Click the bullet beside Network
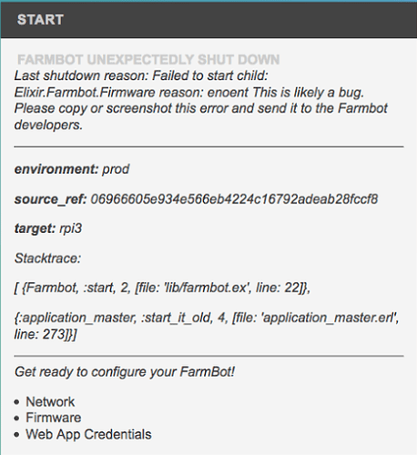Screen dimensions: 417x455 [16, 402]
